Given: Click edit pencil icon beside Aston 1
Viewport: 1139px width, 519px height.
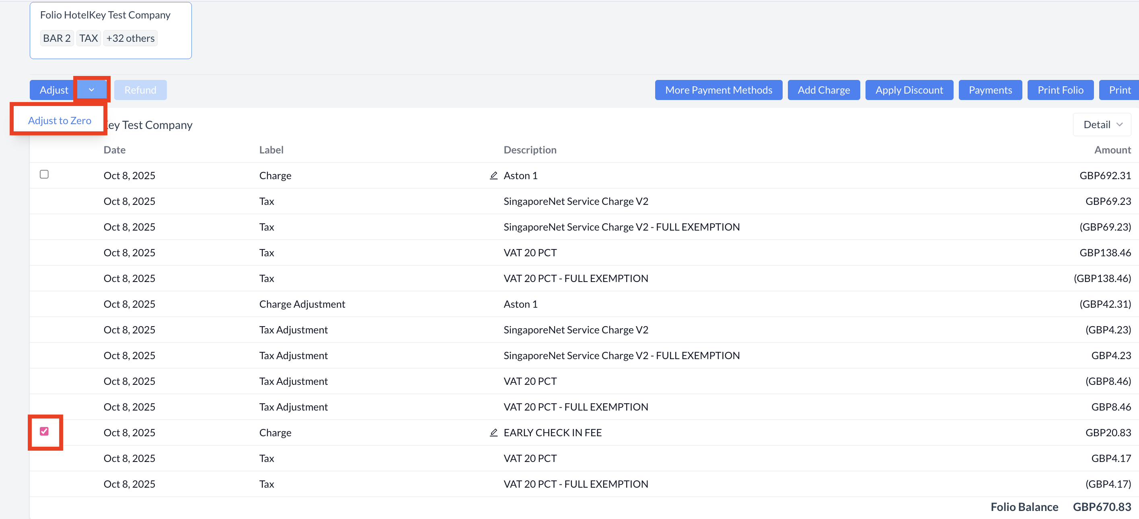Looking at the screenshot, I should (x=493, y=176).
